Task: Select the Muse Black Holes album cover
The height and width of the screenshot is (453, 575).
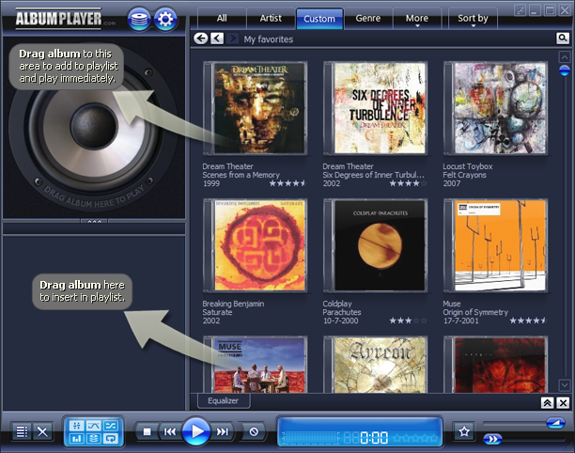Action: coord(256,365)
